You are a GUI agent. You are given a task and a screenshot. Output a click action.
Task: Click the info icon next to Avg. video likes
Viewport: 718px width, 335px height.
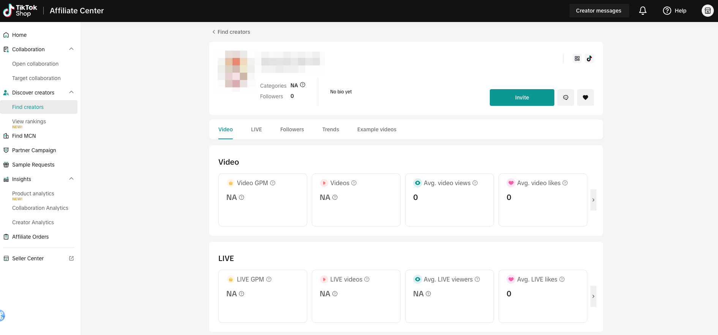click(565, 183)
